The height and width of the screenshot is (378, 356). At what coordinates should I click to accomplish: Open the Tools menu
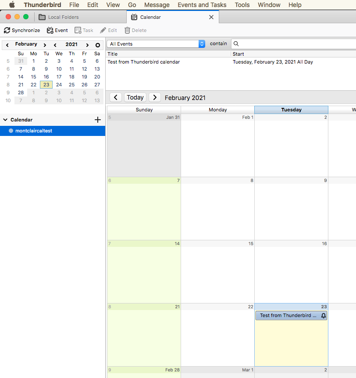point(242,5)
